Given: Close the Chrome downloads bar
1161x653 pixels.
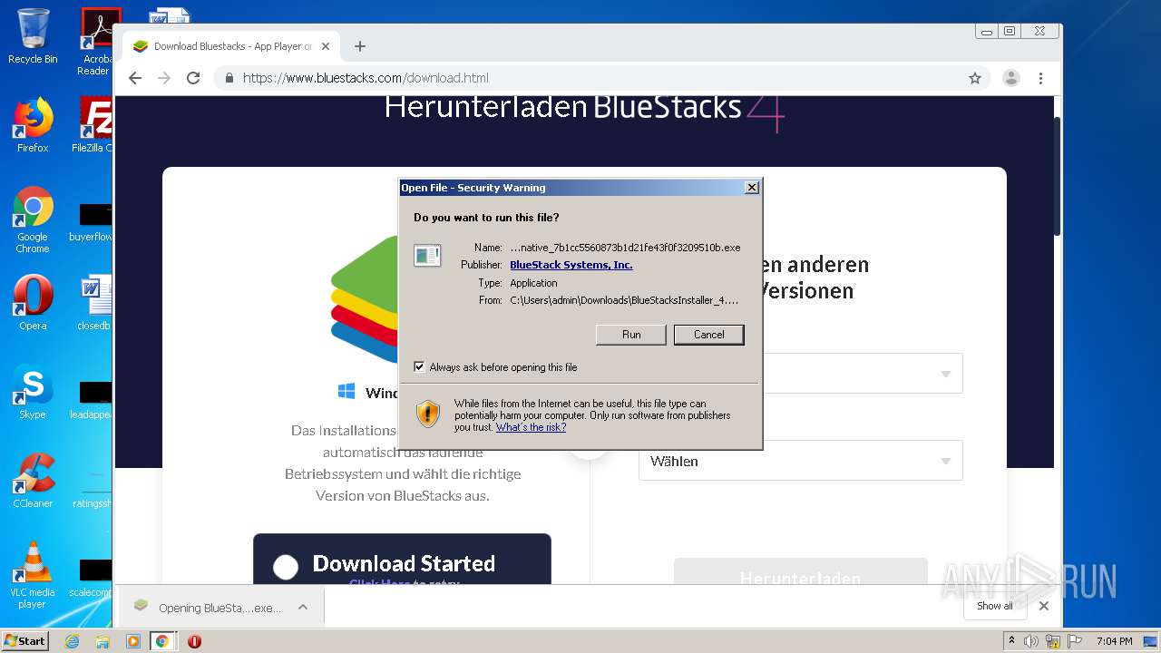Looking at the screenshot, I should pyautogui.click(x=1044, y=606).
